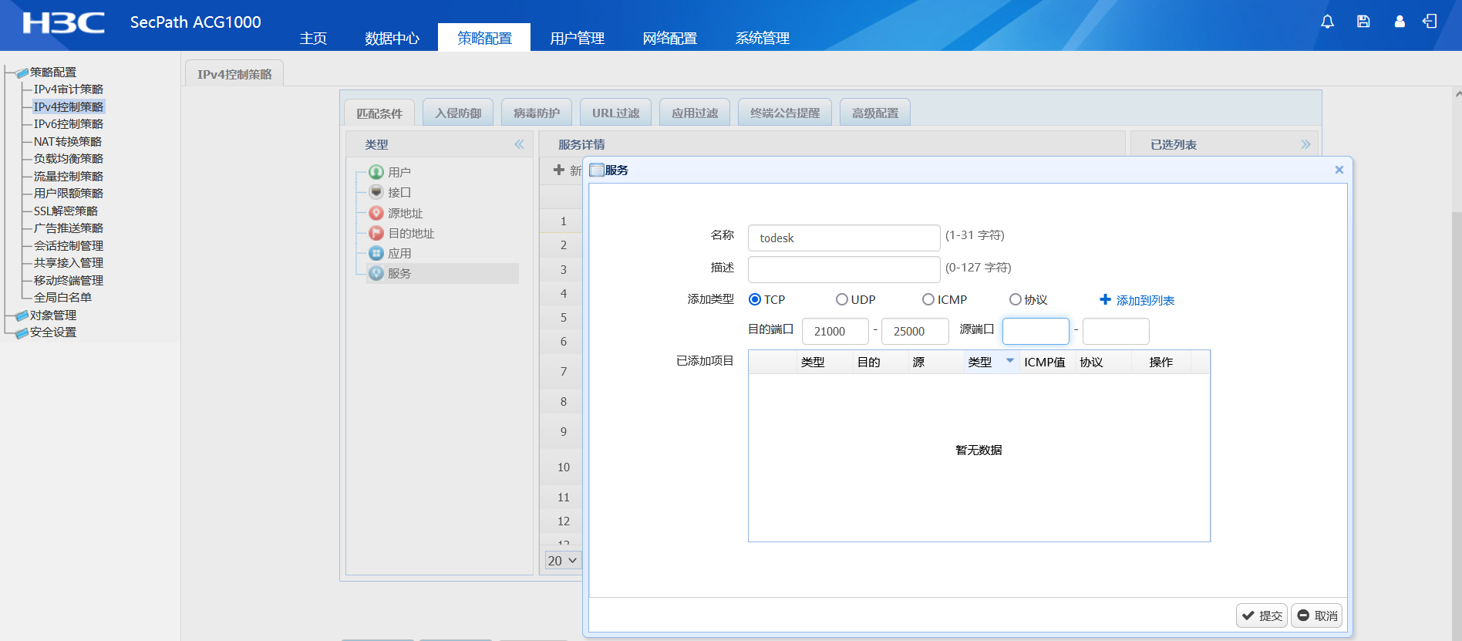Image resolution: width=1462 pixels, height=641 pixels.
Task: Click the 添加到列表 link
Action: coord(1137,300)
